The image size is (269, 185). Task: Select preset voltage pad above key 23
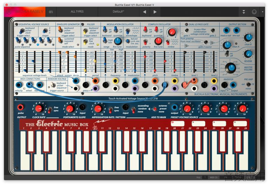[199, 124]
